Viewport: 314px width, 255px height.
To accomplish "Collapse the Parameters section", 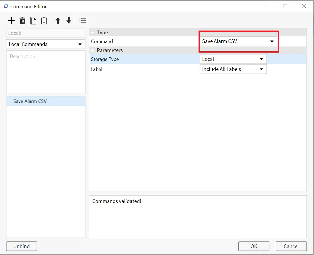I will point(93,50).
